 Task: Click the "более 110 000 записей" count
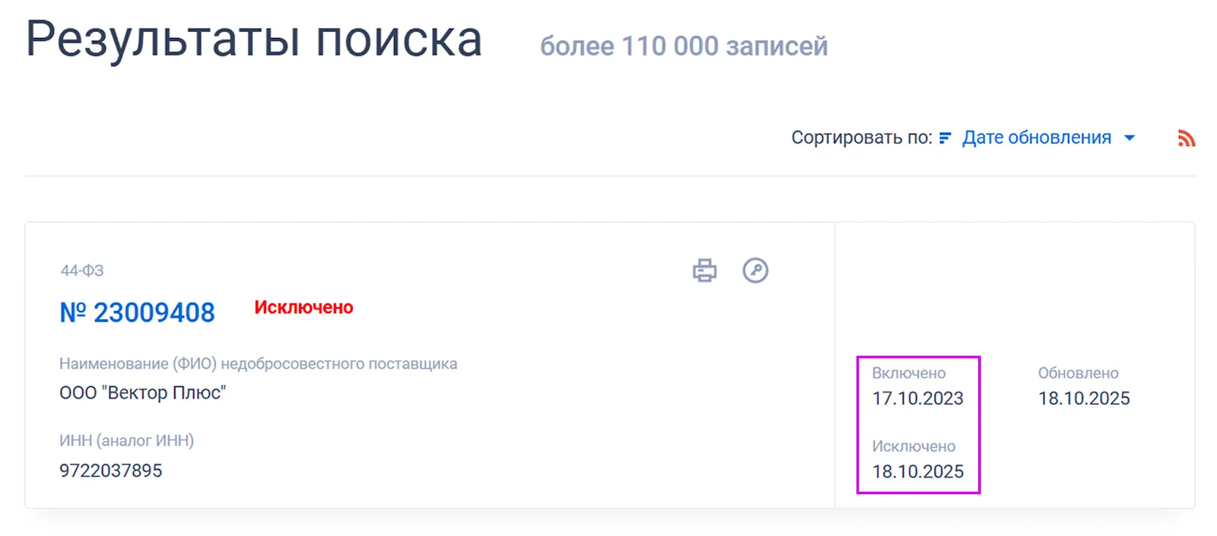click(684, 46)
